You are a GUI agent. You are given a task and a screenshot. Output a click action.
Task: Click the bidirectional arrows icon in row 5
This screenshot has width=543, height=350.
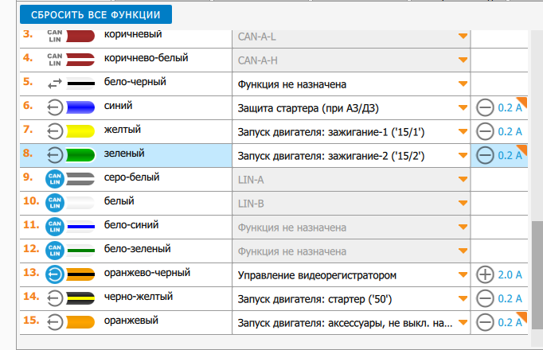click(x=54, y=83)
